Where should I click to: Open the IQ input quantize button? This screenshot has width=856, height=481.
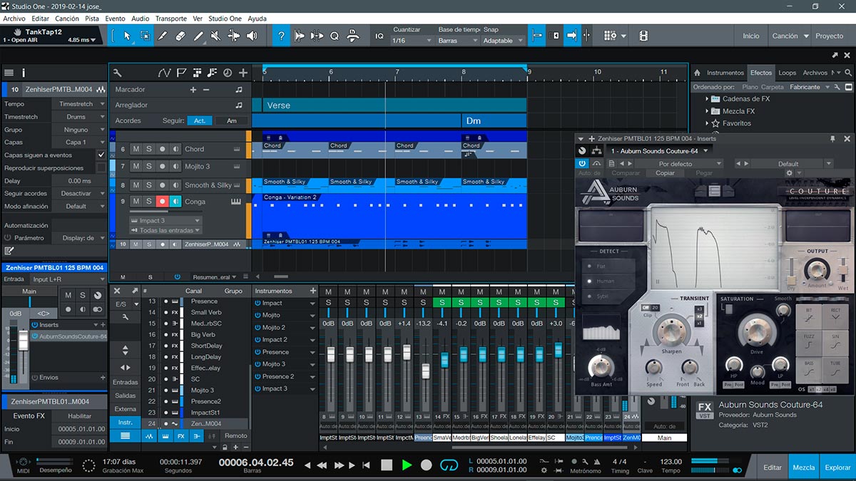379,36
